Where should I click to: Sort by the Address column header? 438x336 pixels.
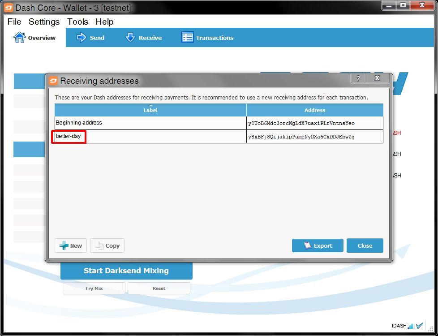(x=315, y=110)
